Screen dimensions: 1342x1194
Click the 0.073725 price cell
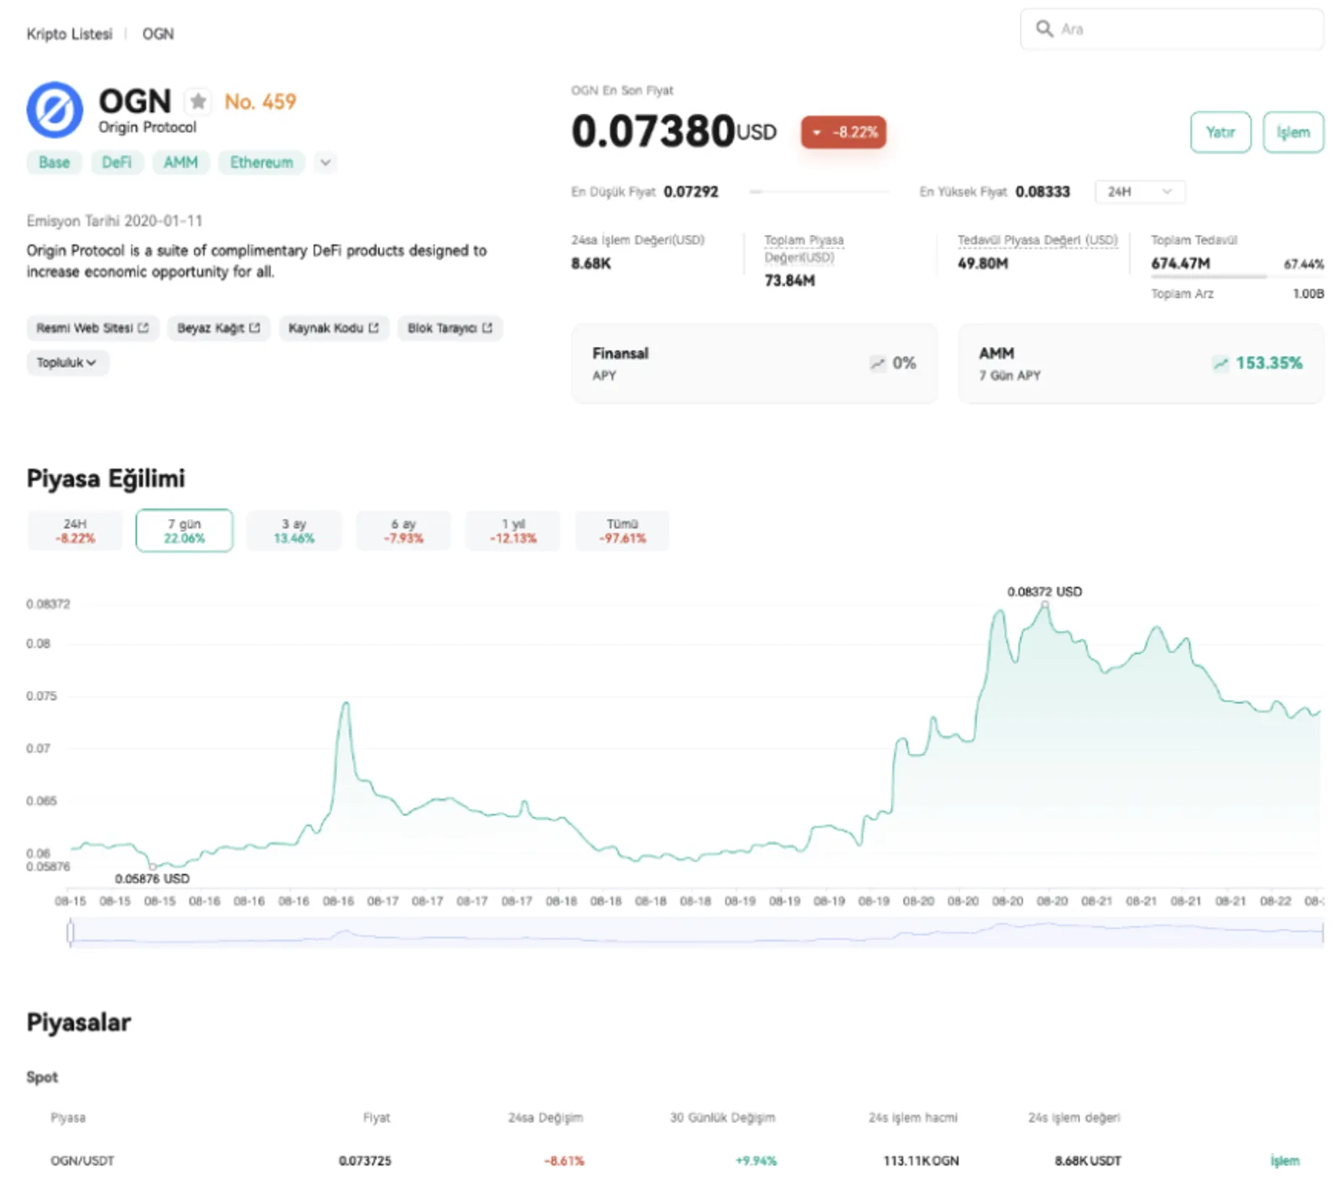(365, 1160)
